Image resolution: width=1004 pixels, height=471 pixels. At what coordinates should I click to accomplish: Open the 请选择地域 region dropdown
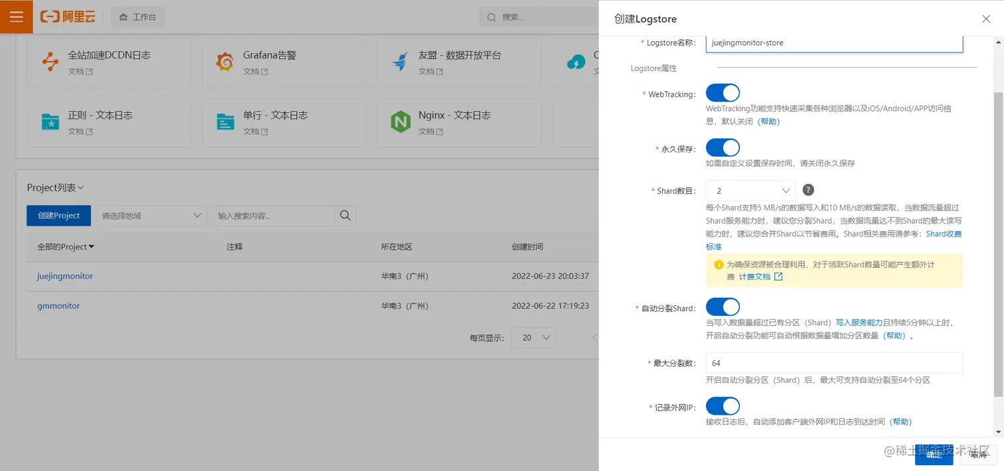coord(151,216)
